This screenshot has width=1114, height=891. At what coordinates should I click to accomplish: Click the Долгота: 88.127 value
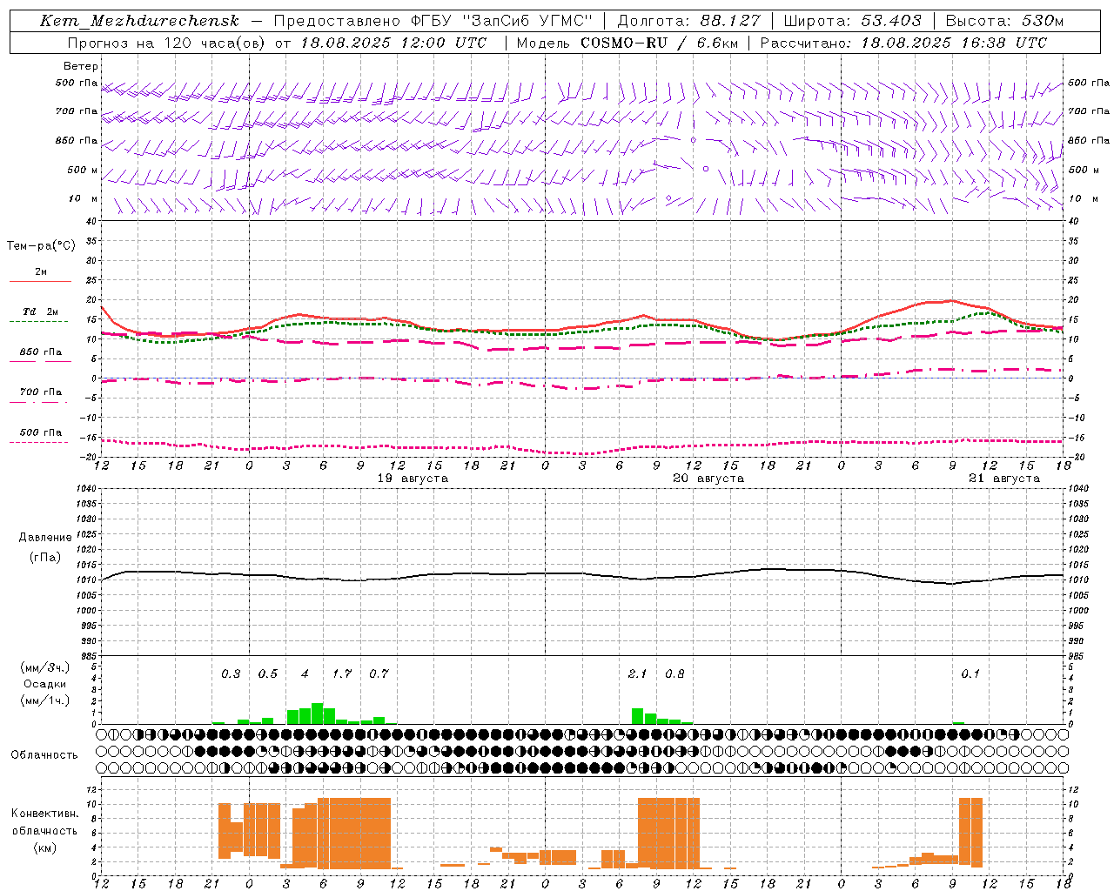coord(688,21)
